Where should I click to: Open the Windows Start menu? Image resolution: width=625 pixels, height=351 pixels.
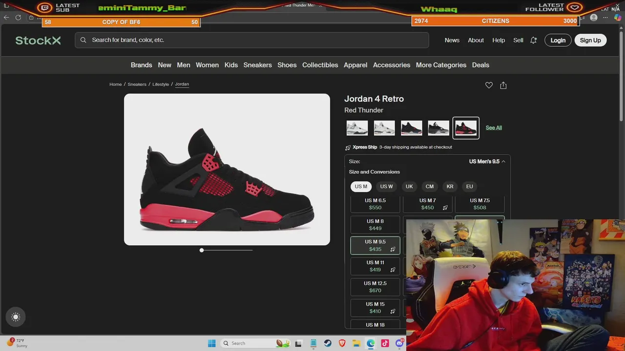(212, 343)
